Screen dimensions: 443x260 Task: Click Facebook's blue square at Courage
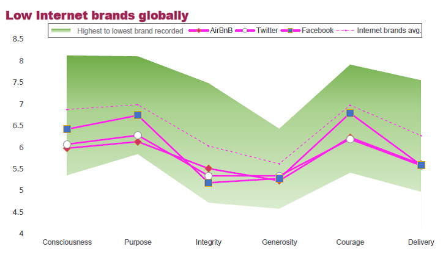pos(350,114)
